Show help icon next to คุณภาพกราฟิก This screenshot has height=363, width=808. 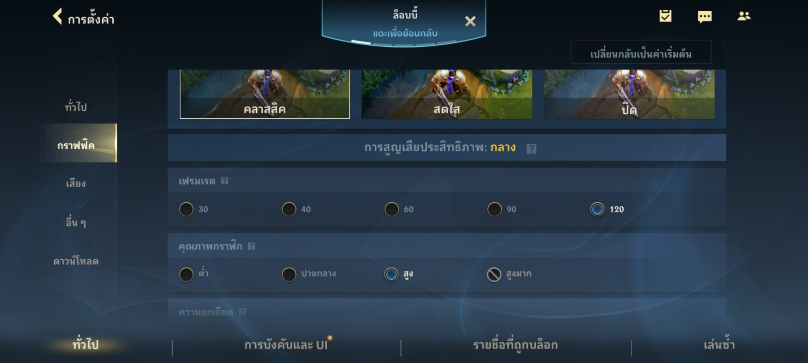coord(251,246)
